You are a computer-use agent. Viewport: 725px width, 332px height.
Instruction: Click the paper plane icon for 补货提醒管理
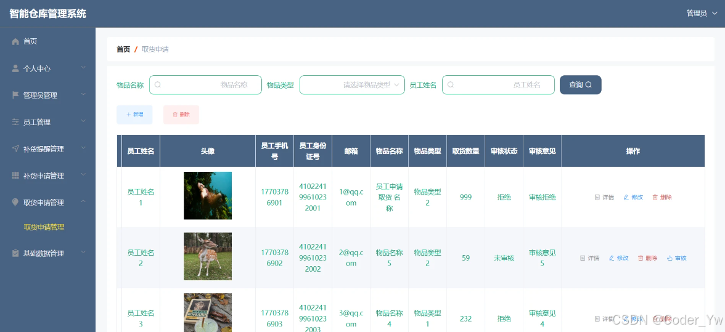click(x=15, y=148)
